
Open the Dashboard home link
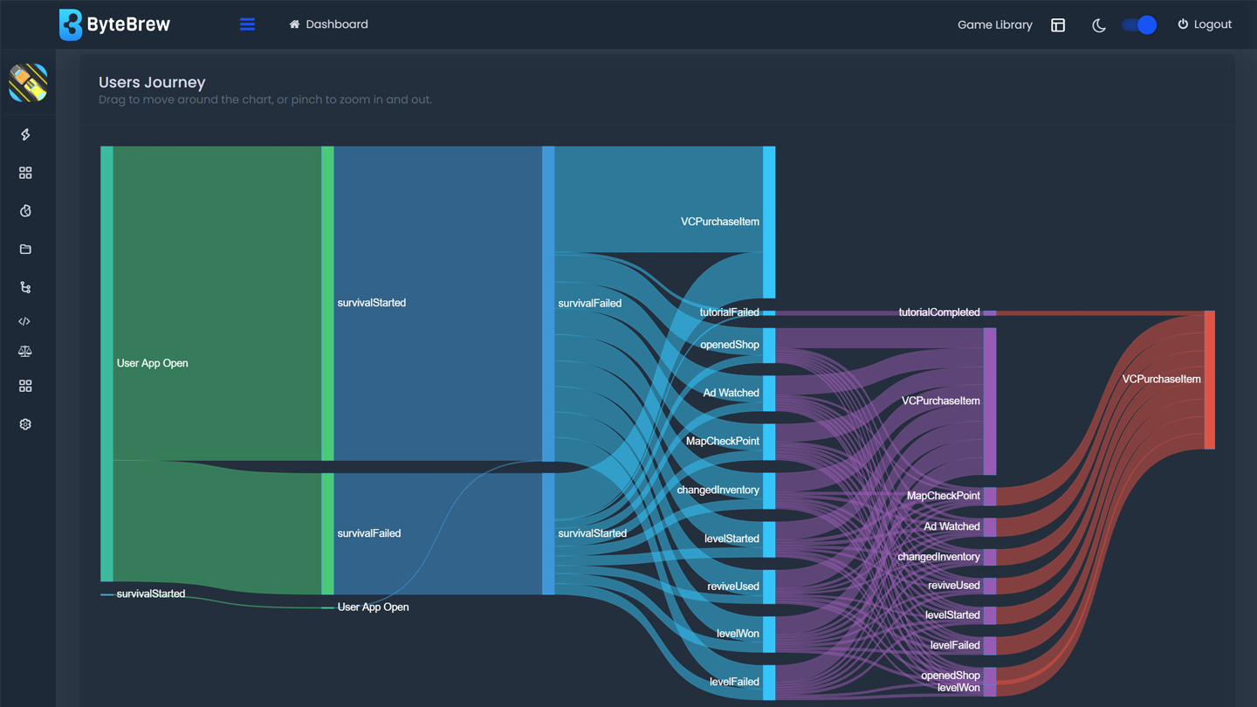(328, 24)
